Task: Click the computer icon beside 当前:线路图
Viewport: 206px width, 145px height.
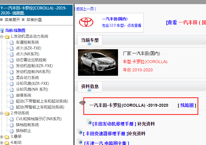Action: (x=2, y=31)
